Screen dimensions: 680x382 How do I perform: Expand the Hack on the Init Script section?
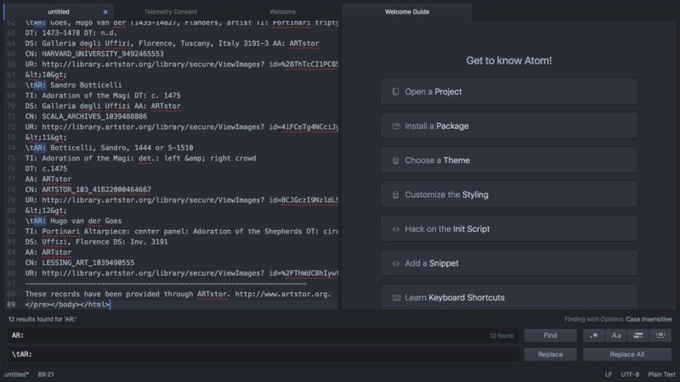[509, 228]
